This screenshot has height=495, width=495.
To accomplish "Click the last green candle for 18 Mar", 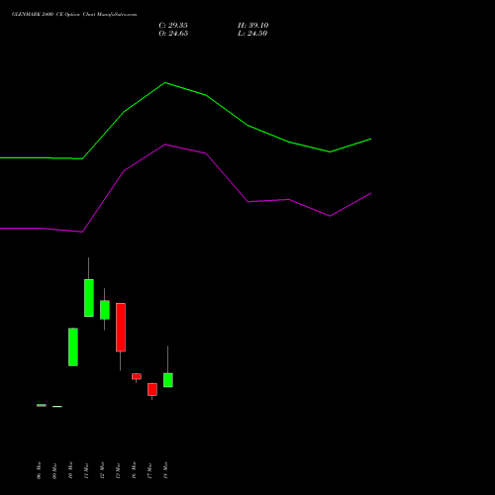I will tap(168, 380).
